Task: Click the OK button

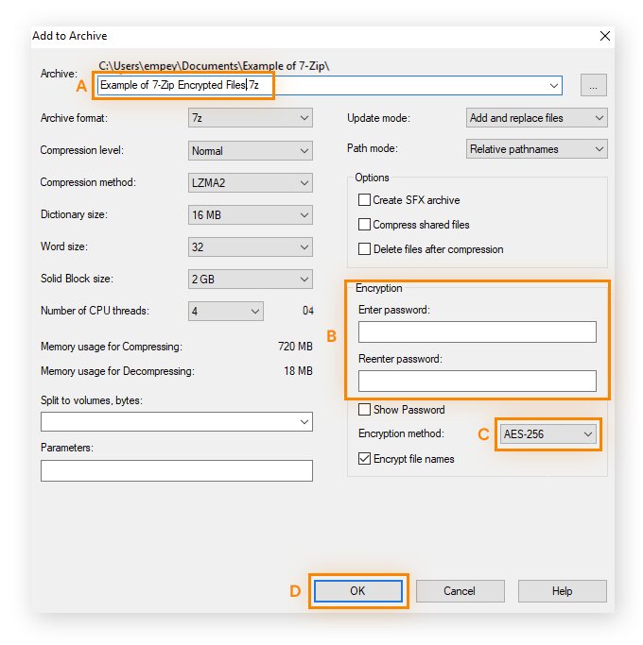Action: (358, 591)
